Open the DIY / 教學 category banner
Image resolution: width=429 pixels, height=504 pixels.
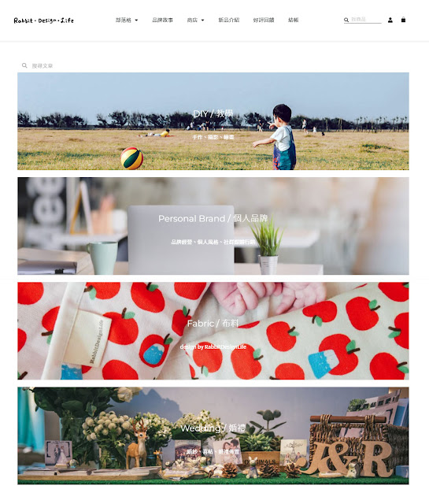[213, 121]
